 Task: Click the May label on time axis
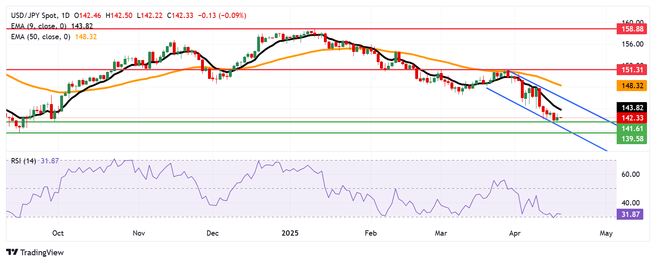pyautogui.click(x=606, y=233)
